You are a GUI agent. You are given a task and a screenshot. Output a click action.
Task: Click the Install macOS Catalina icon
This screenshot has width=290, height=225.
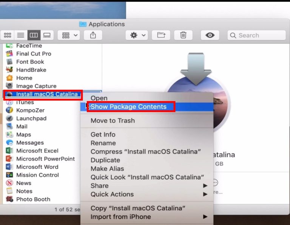(x=9, y=94)
